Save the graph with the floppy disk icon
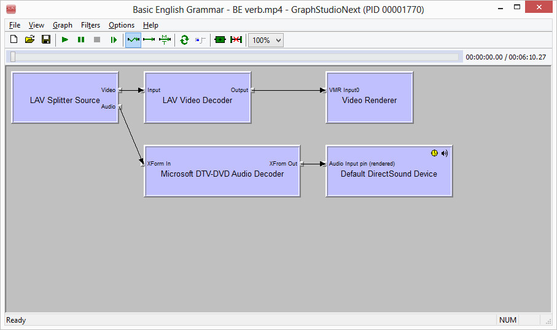The width and height of the screenshot is (557, 330). click(46, 39)
